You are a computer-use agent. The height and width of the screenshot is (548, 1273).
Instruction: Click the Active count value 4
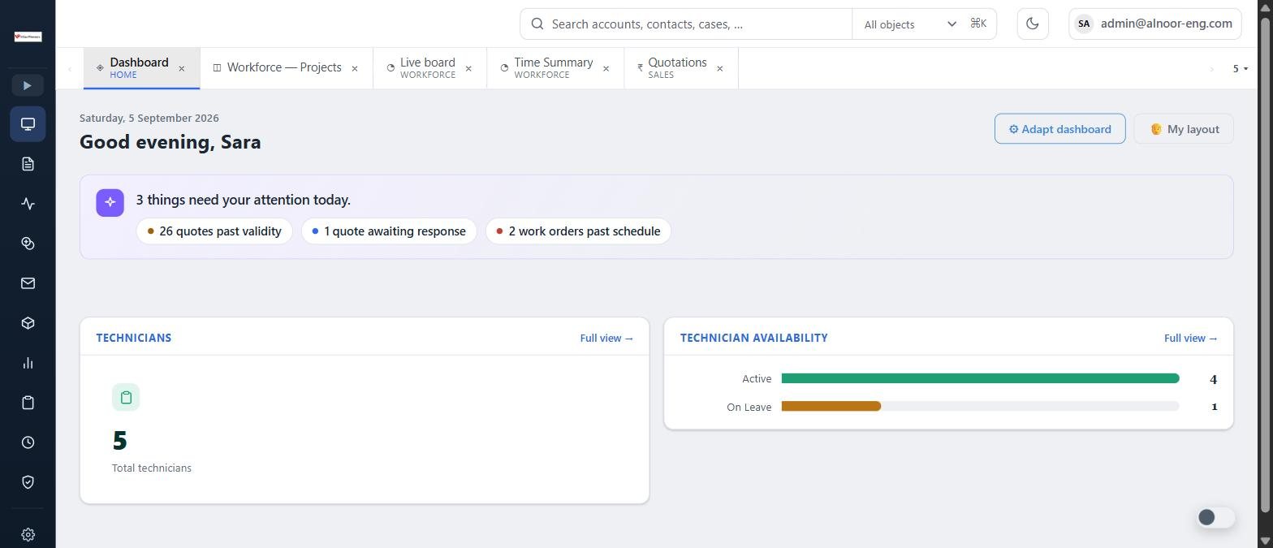[x=1214, y=379]
